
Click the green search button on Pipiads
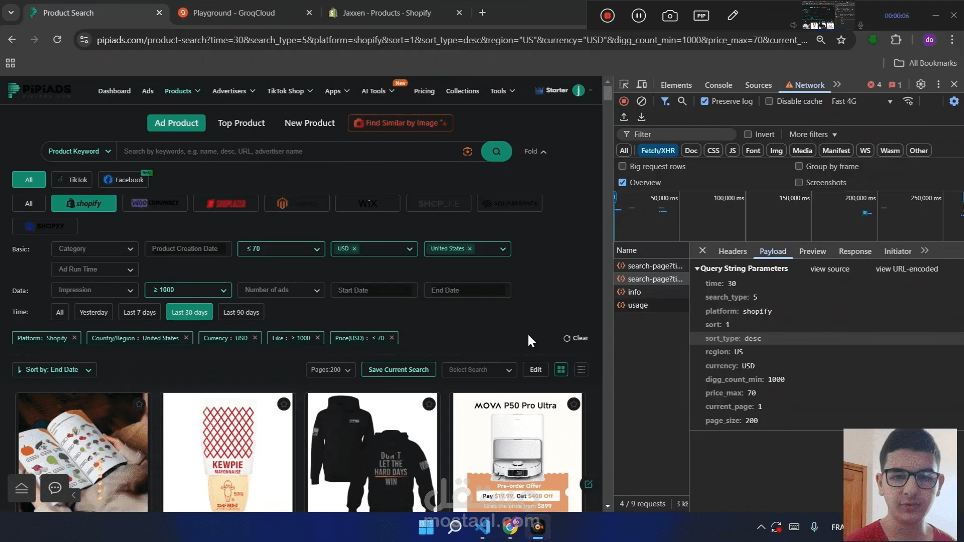coord(497,151)
